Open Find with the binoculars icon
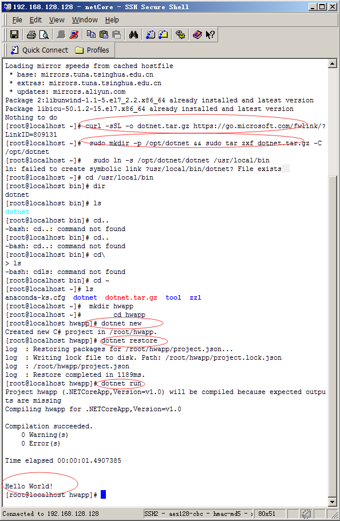This screenshot has height=521, width=340. click(x=134, y=34)
